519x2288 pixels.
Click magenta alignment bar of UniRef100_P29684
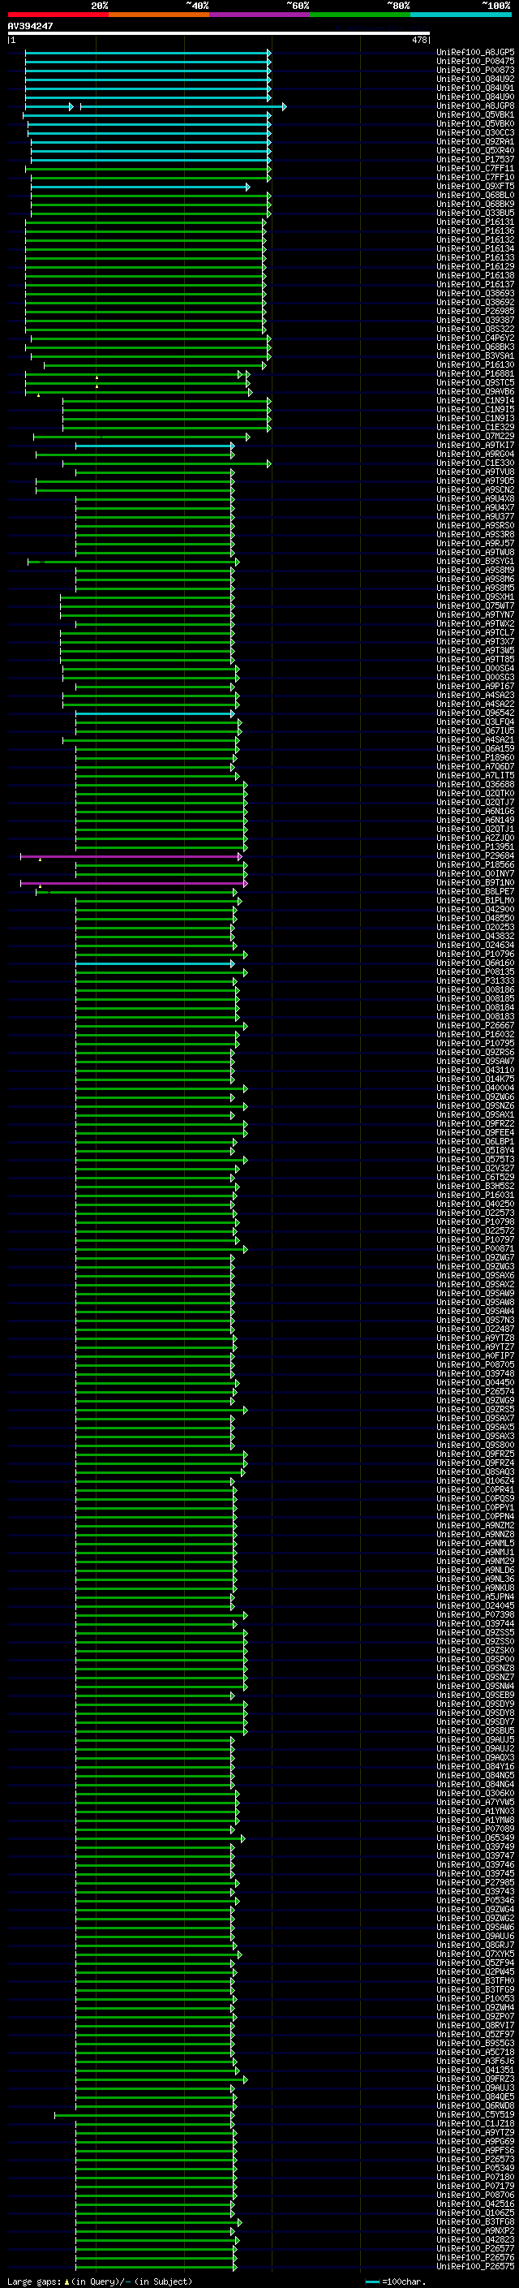pos(131,856)
